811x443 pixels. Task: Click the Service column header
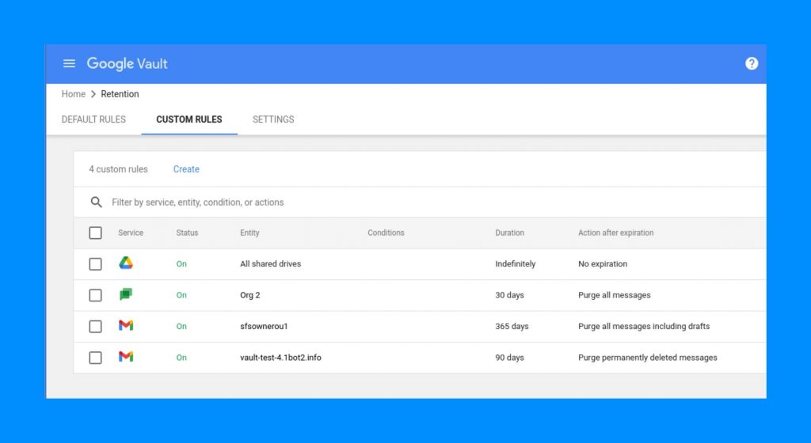(x=131, y=233)
